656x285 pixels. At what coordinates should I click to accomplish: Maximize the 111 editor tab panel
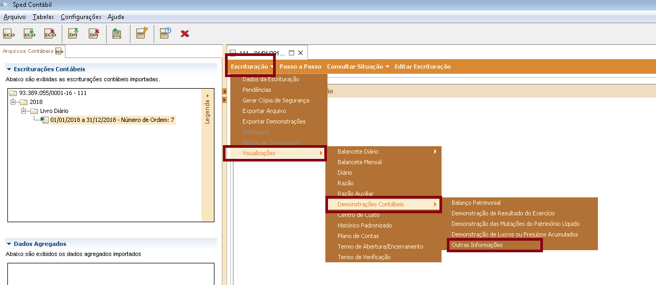pos(291,53)
